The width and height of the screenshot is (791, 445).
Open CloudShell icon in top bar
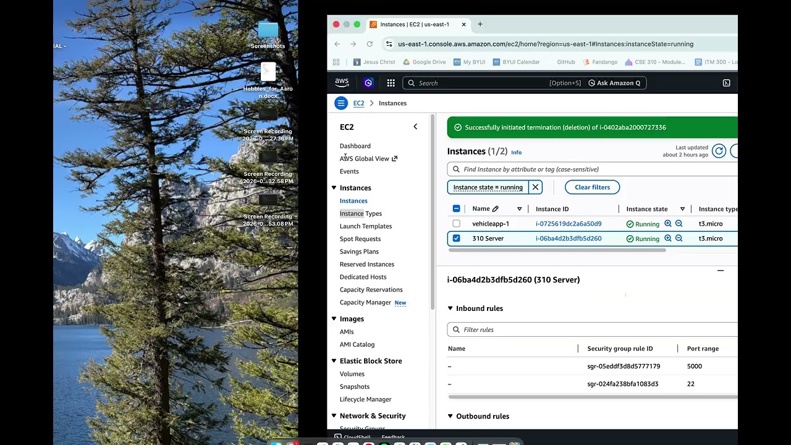(726, 83)
